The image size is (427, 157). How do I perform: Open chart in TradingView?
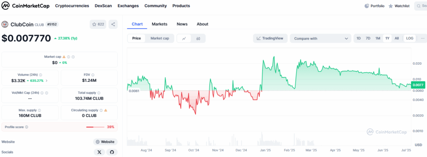270,38
